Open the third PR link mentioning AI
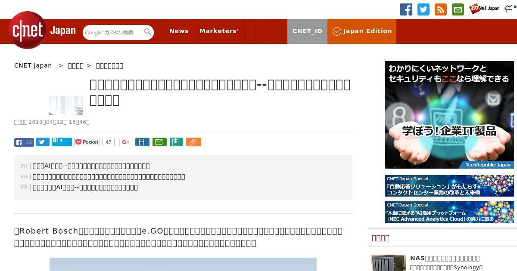 click(x=85, y=187)
